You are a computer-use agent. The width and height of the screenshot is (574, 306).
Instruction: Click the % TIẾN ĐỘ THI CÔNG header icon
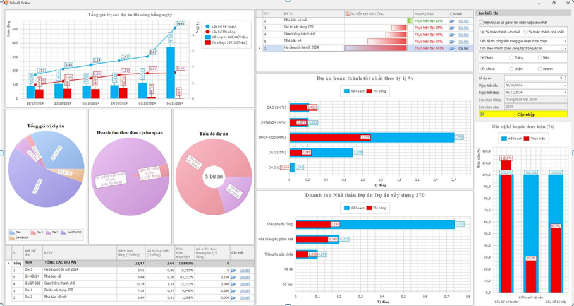[x=347, y=13]
